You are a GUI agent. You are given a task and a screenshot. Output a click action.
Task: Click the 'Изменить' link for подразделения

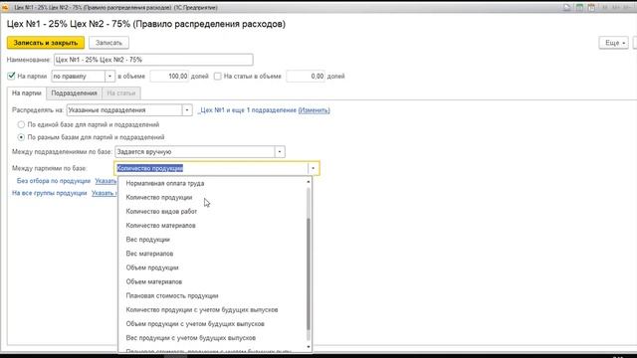(315, 110)
